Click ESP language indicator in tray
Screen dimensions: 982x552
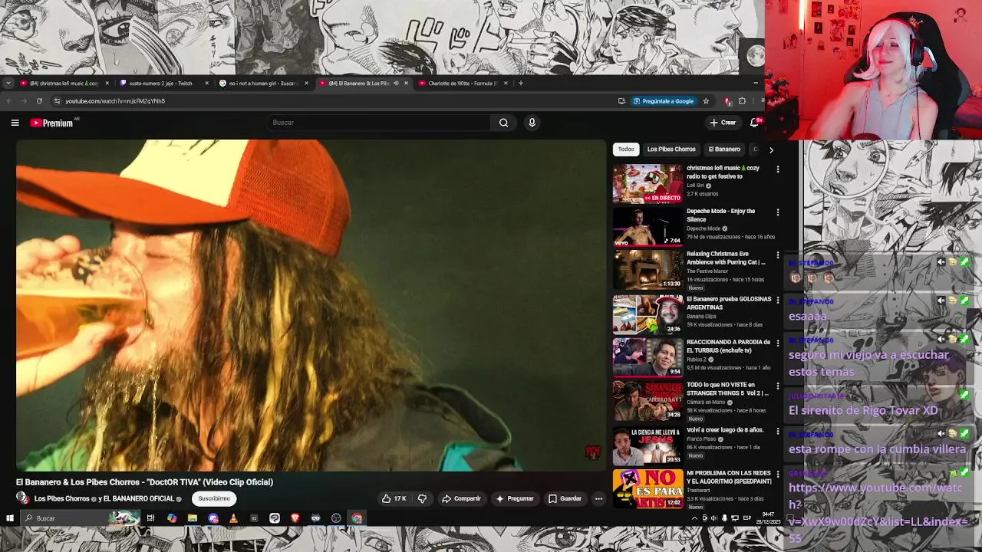pos(746,518)
